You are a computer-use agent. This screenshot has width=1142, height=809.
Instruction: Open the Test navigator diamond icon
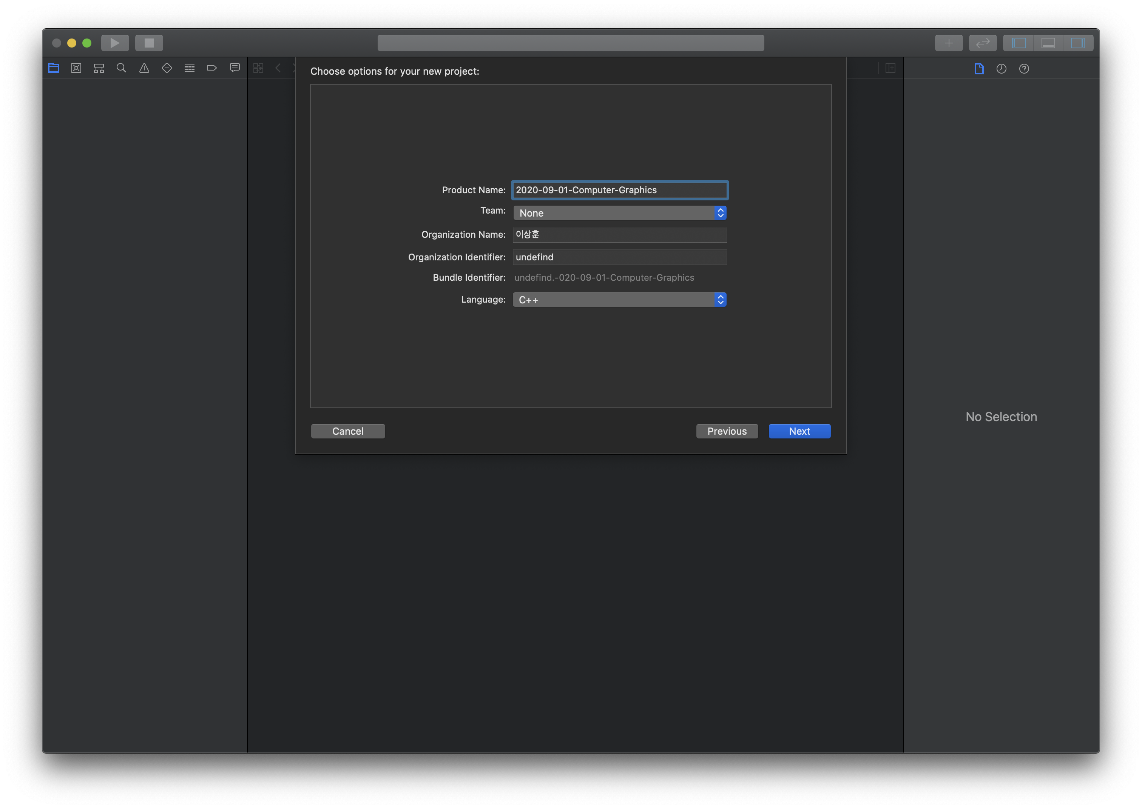pyautogui.click(x=167, y=68)
